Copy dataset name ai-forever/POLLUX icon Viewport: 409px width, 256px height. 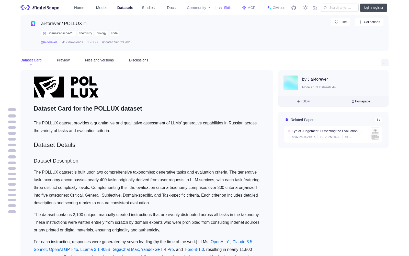click(x=85, y=24)
